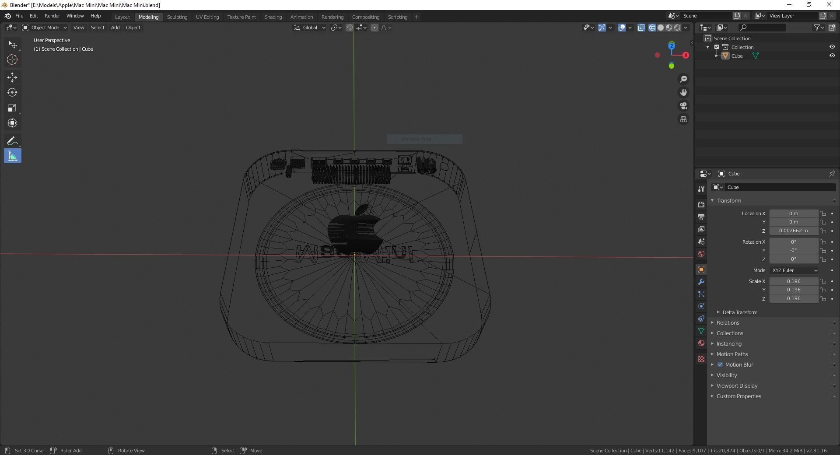Open the XYZ Euler rotation mode dropdown
840x455 pixels.
point(794,270)
